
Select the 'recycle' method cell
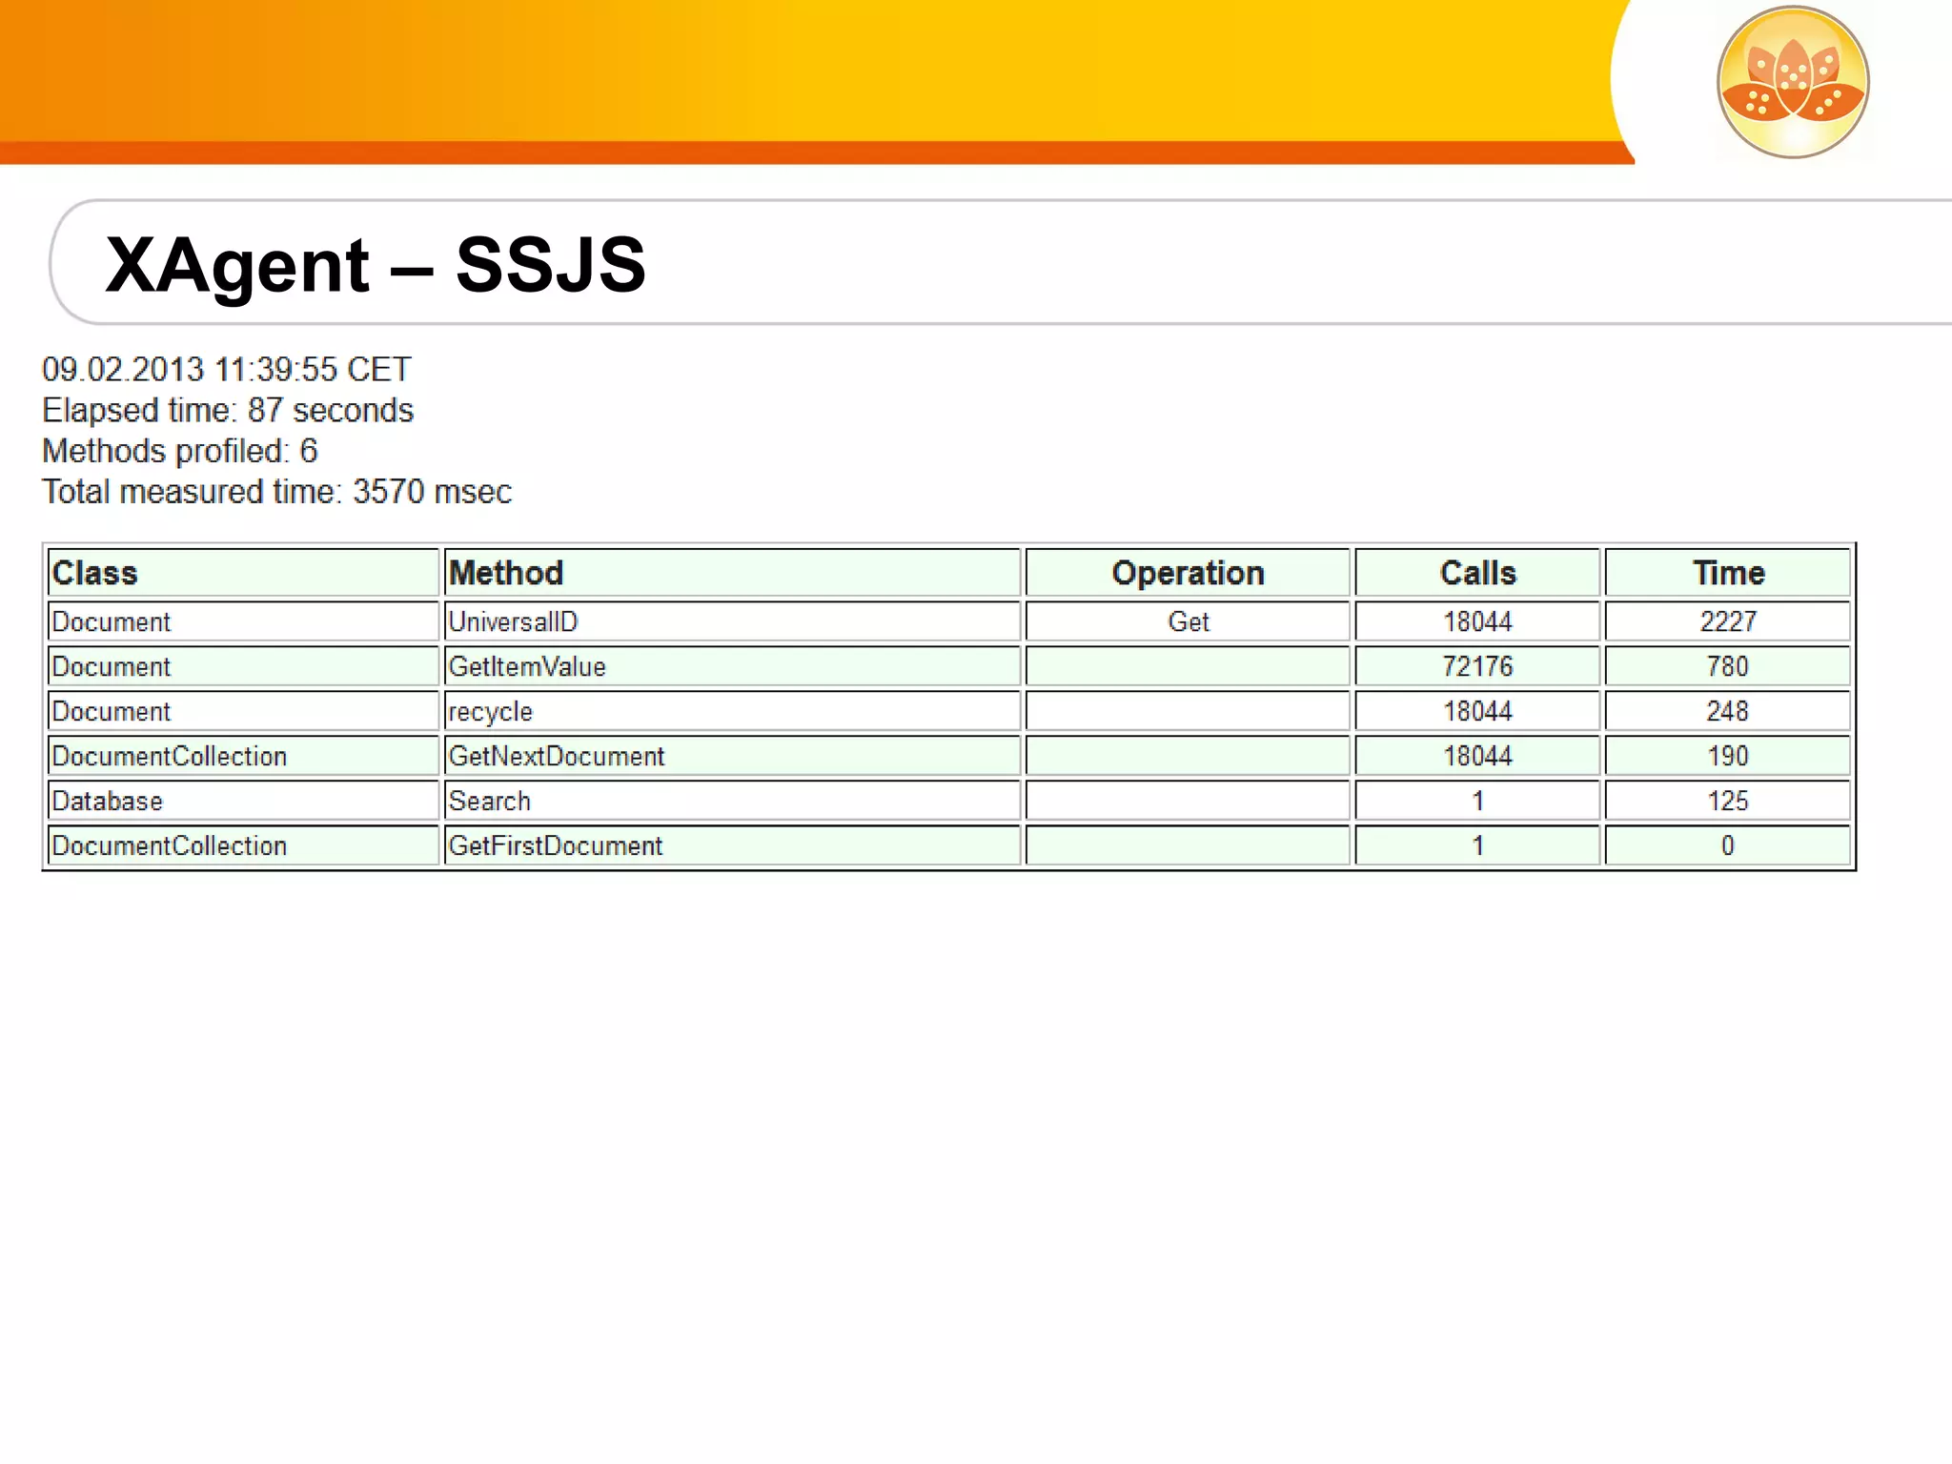coord(732,711)
